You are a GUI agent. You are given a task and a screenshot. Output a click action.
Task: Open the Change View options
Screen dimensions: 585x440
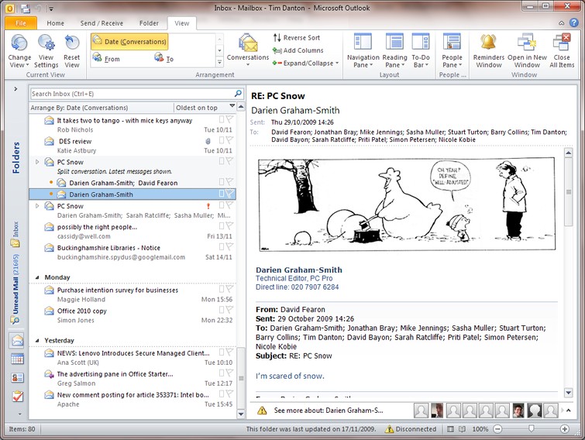click(19, 51)
